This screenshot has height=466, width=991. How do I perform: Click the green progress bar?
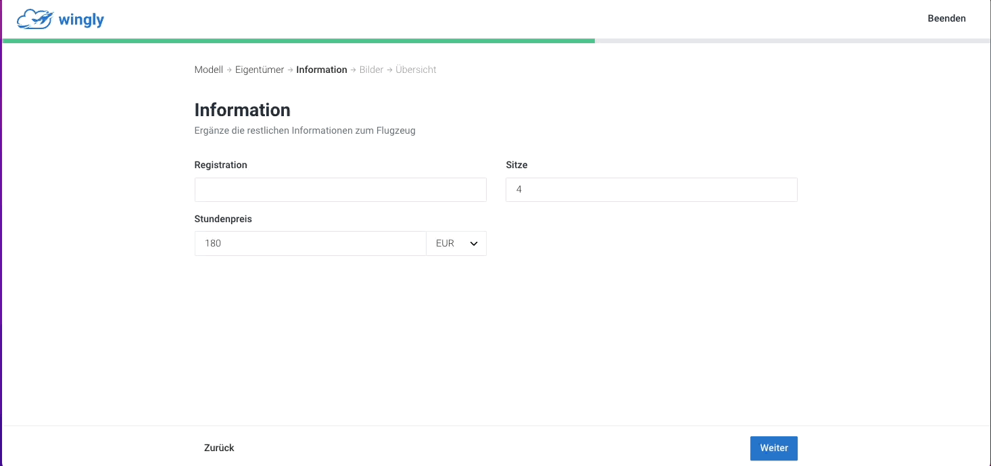299,41
